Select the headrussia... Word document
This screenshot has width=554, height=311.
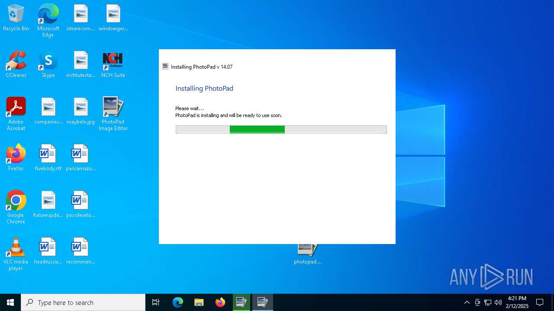48,251
